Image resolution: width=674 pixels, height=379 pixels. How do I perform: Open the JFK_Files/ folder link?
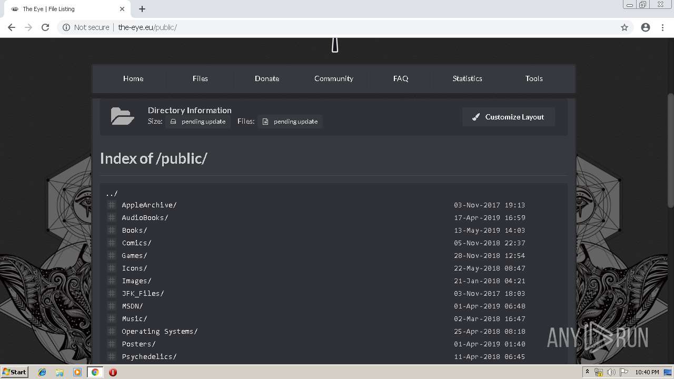coord(143,293)
